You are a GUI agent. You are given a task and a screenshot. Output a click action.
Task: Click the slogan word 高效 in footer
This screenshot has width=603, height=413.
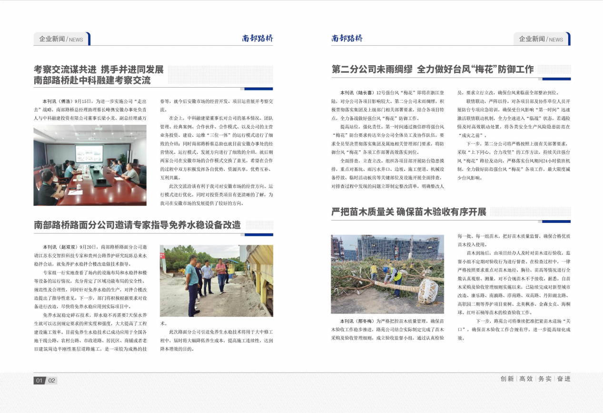(x=526, y=379)
